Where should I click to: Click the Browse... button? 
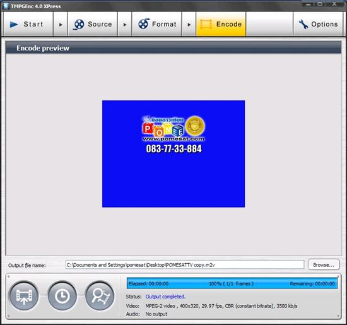coord(324,265)
